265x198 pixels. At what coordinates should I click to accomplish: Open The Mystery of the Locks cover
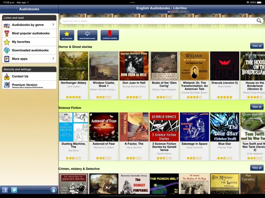pyautogui.click(x=225, y=184)
